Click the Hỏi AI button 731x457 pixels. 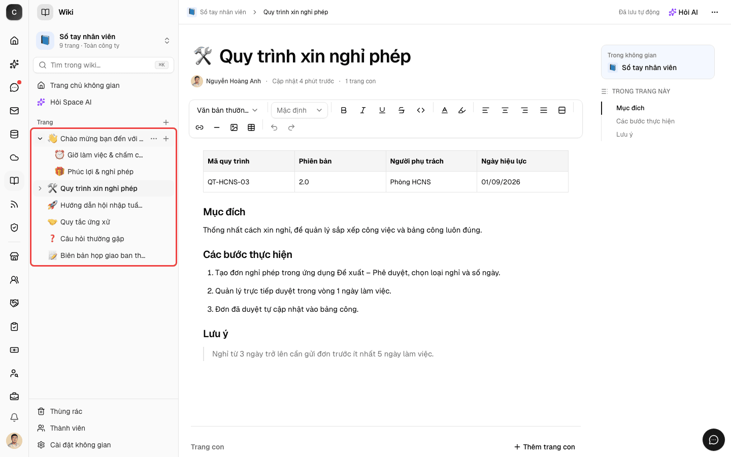tap(683, 12)
